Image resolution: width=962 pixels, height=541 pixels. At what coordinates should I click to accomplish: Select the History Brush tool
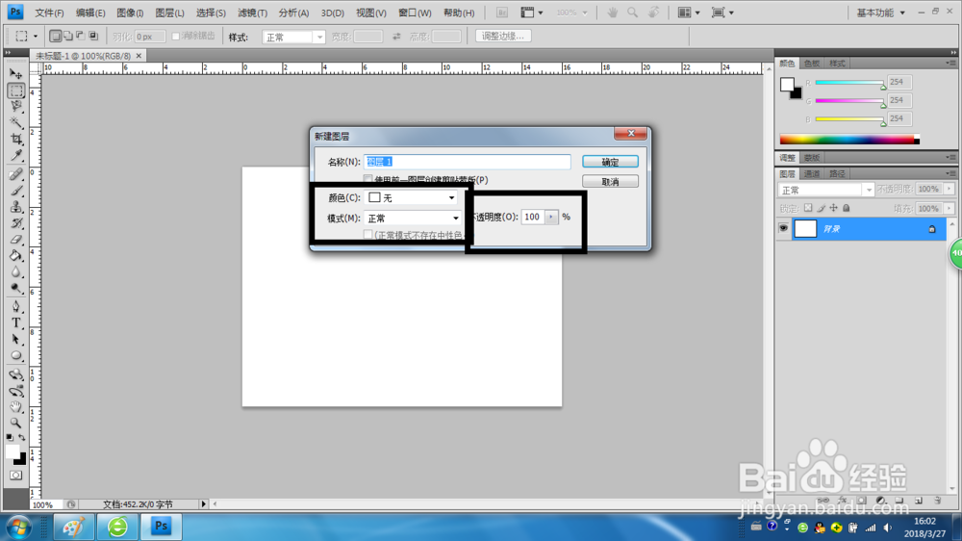click(16, 223)
